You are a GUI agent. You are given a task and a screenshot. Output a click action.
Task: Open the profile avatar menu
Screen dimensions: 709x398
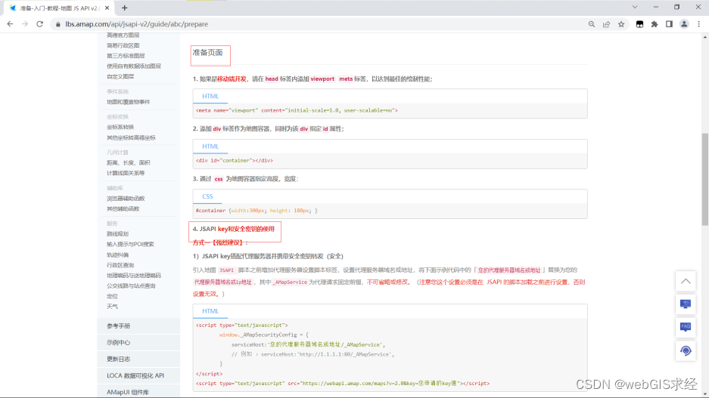684,24
